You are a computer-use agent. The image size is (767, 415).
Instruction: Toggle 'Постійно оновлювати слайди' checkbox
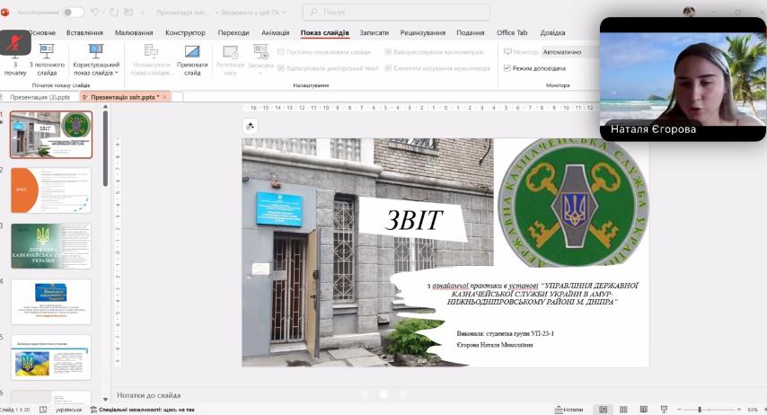pos(281,52)
